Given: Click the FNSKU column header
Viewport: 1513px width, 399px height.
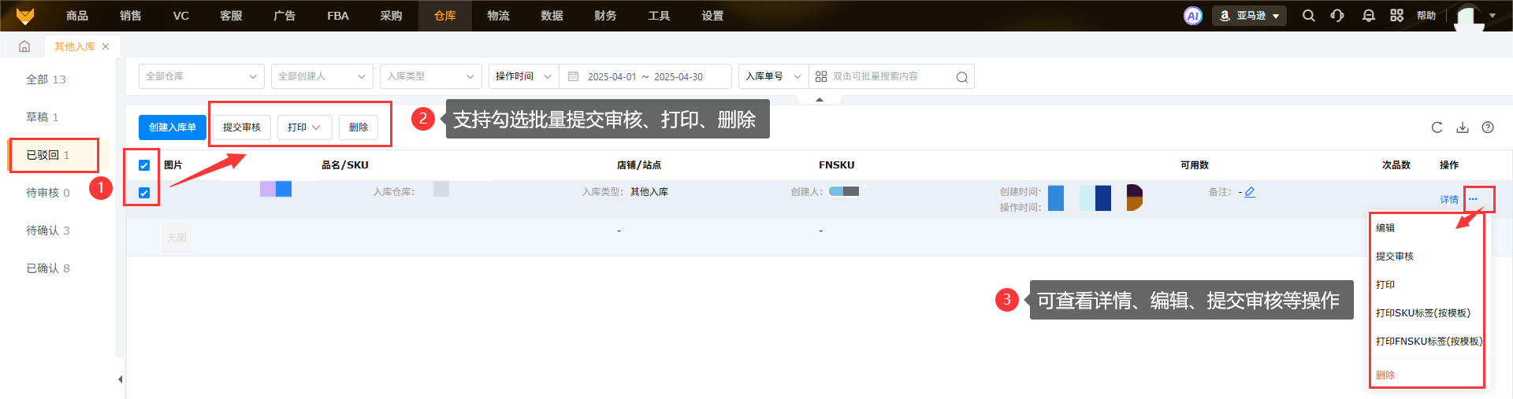Looking at the screenshot, I should coord(836,165).
